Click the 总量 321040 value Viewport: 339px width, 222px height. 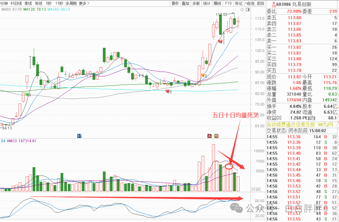click(294, 94)
